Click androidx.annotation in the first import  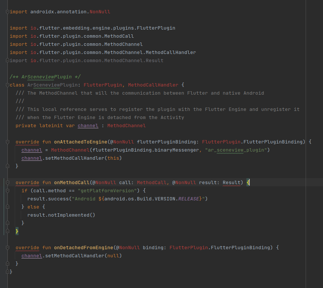pyautogui.click(x=58, y=12)
